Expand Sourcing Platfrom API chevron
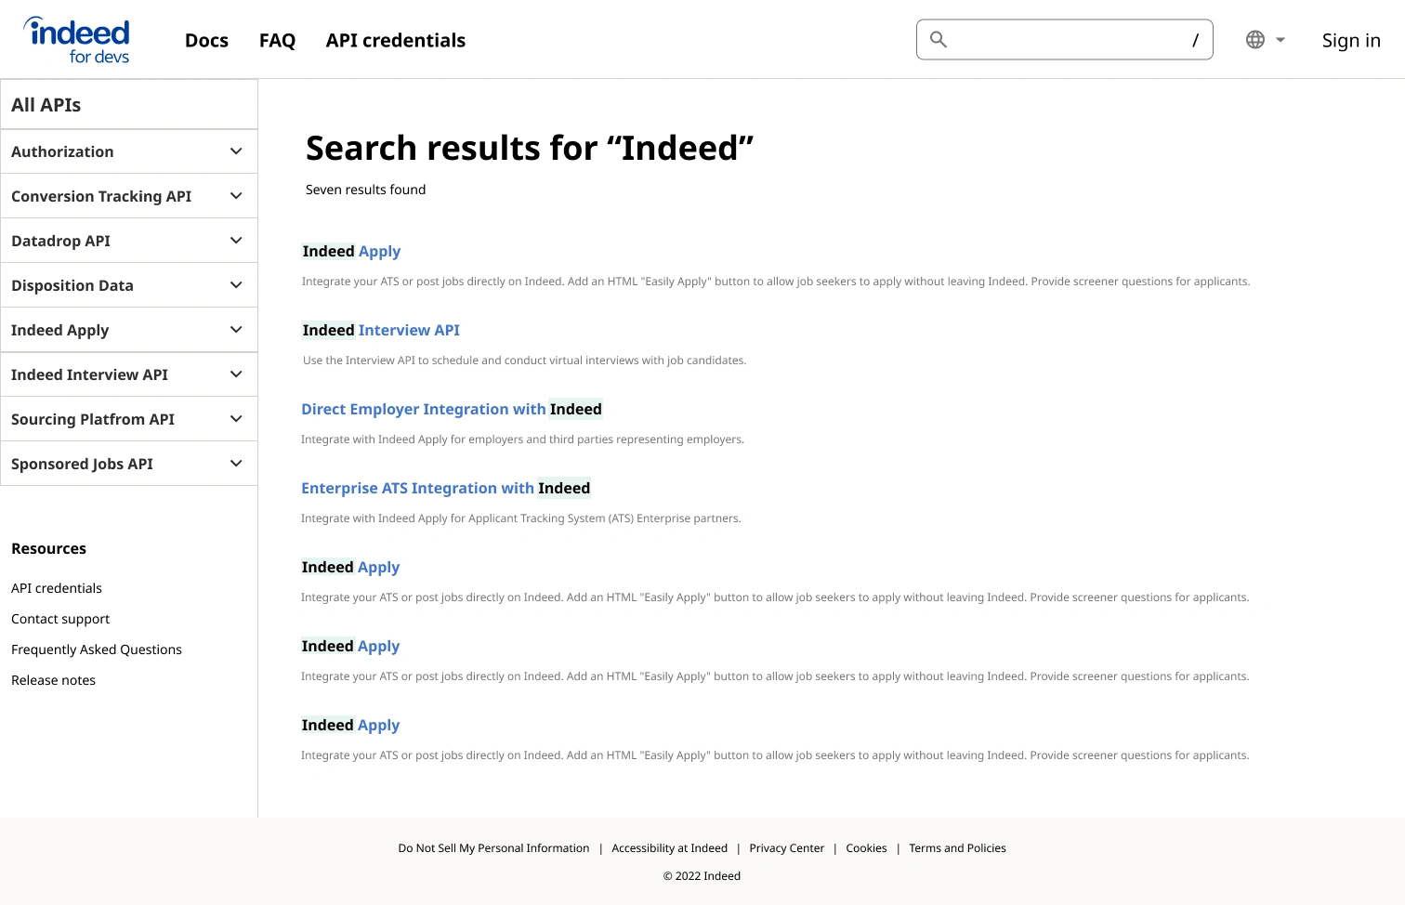 click(236, 419)
